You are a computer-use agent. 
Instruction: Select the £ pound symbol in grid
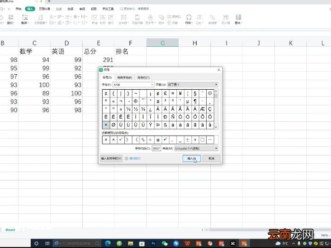pyautogui.click(x=165, y=93)
